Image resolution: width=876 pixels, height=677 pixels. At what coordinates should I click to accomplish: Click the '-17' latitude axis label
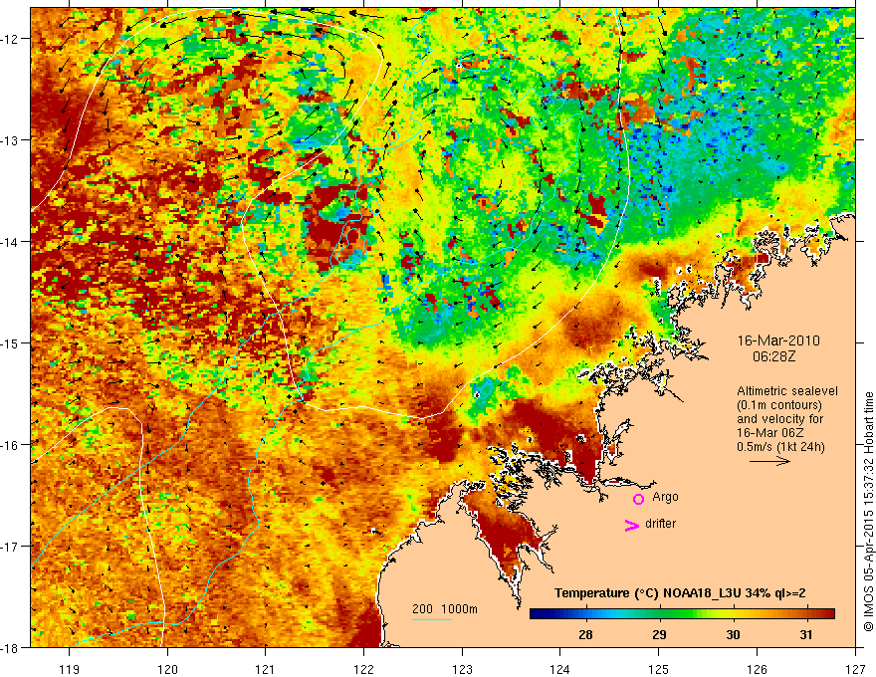(x=10, y=547)
